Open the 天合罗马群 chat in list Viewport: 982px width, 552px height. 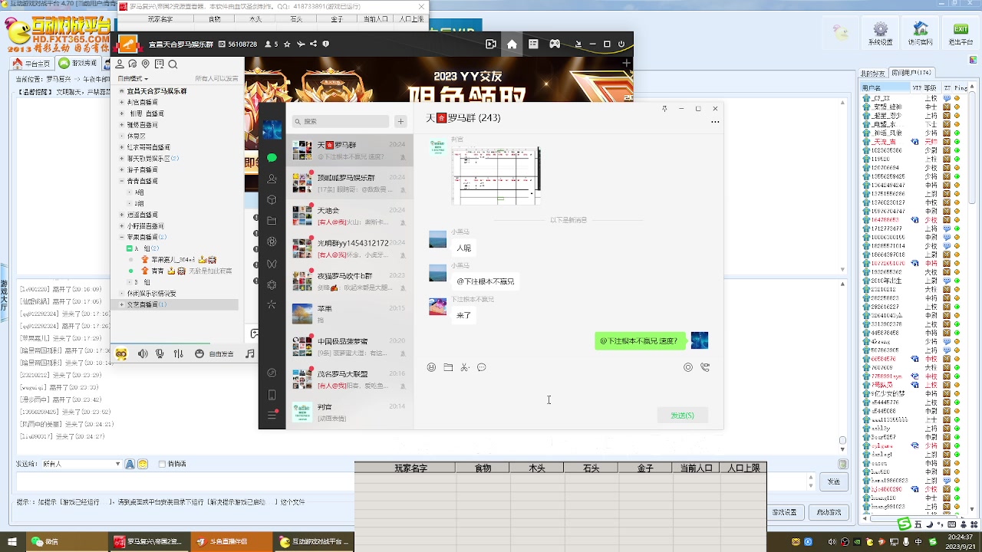pos(349,150)
